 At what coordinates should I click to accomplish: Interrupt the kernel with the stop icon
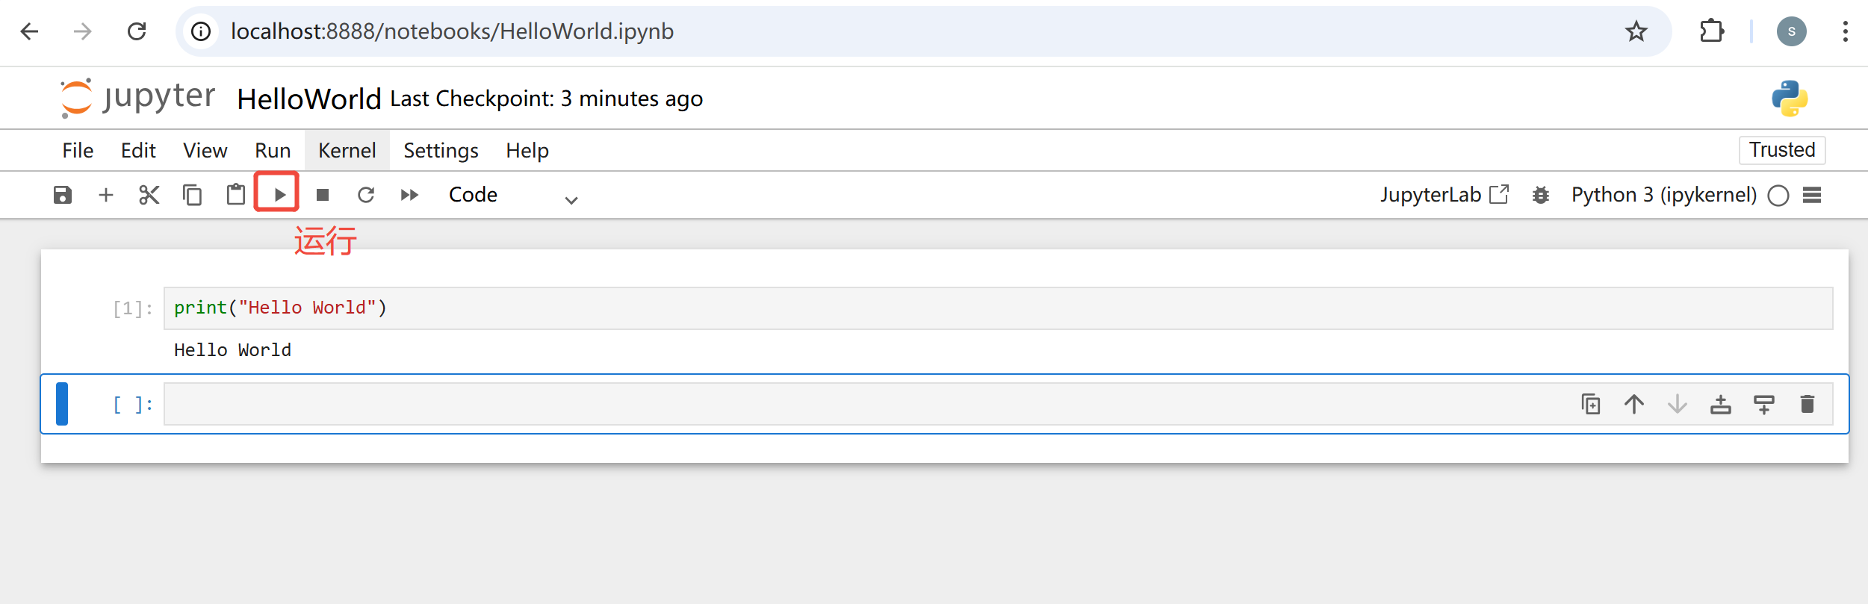click(323, 195)
